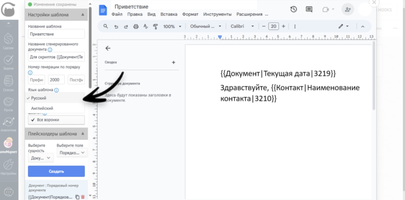Select Русский language option
The height and width of the screenshot is (200, 405).
point(55,98)
